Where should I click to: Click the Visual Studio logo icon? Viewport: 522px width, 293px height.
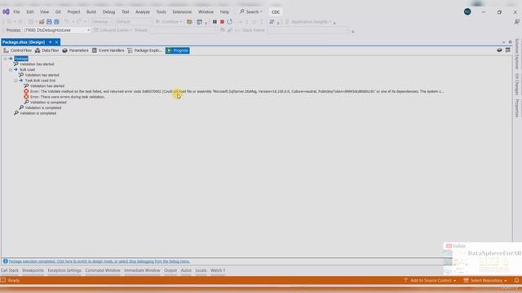pos(6,11)
